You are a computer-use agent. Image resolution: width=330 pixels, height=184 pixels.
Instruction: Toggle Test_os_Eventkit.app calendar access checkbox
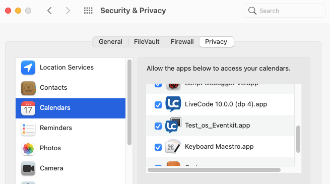click(158, 126)
